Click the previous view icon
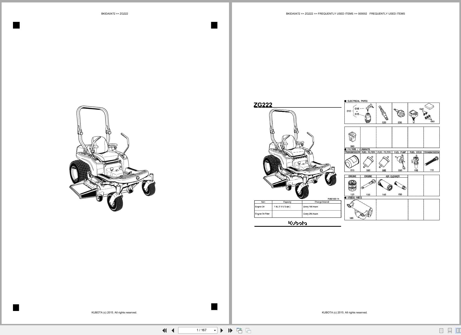461x335 pixels. click(x=239, y=330)
